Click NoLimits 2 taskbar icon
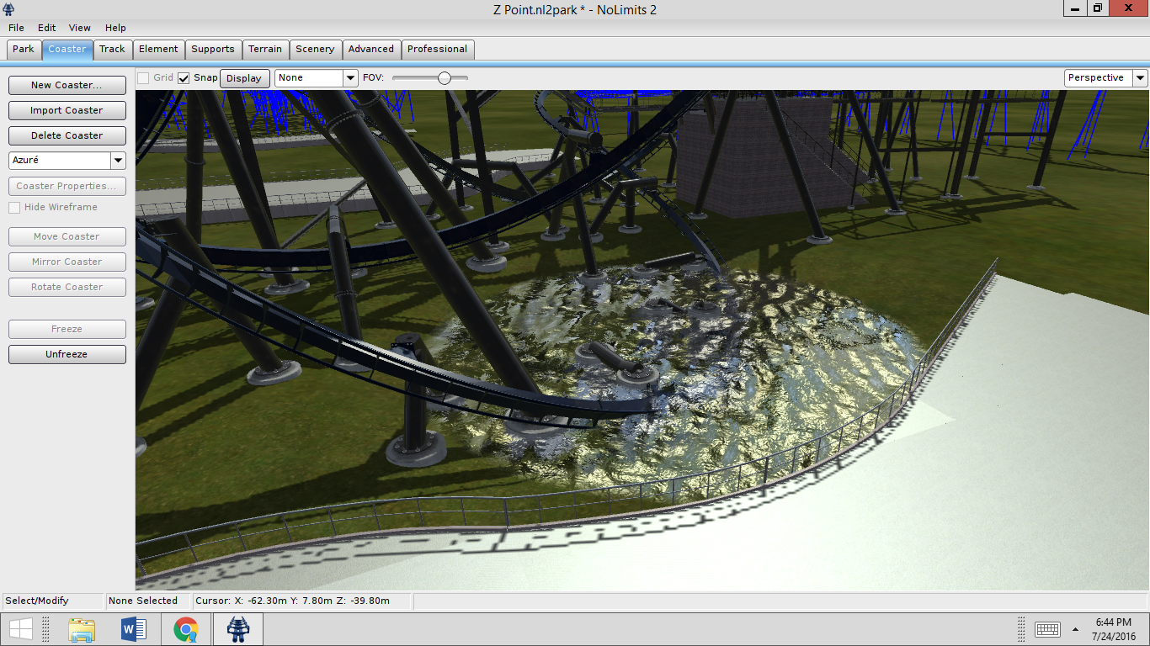Image resolution: width=1150 pixels, height=646 pixels. pos(238,629)
